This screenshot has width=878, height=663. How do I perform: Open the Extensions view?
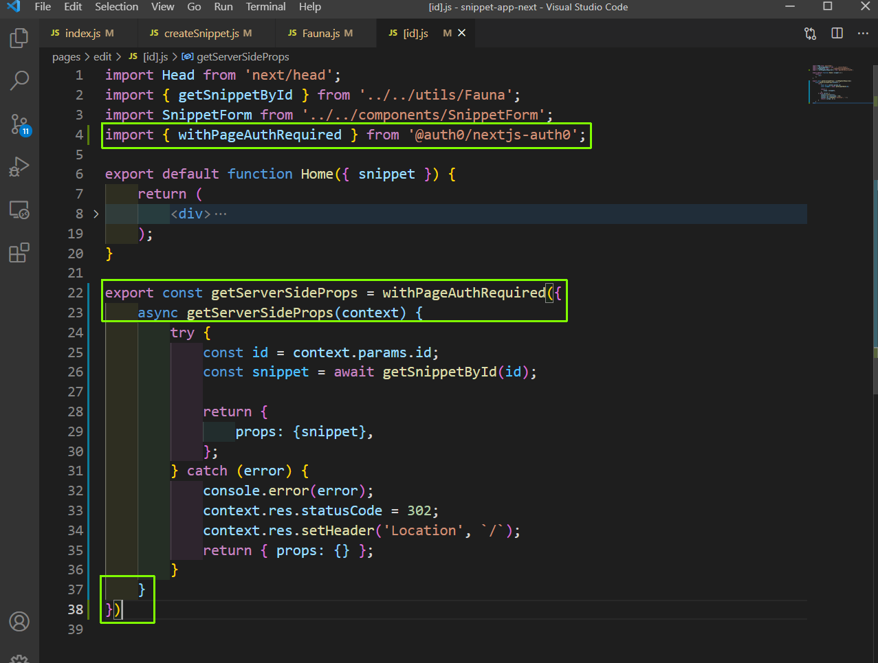(x=19, y=253)
